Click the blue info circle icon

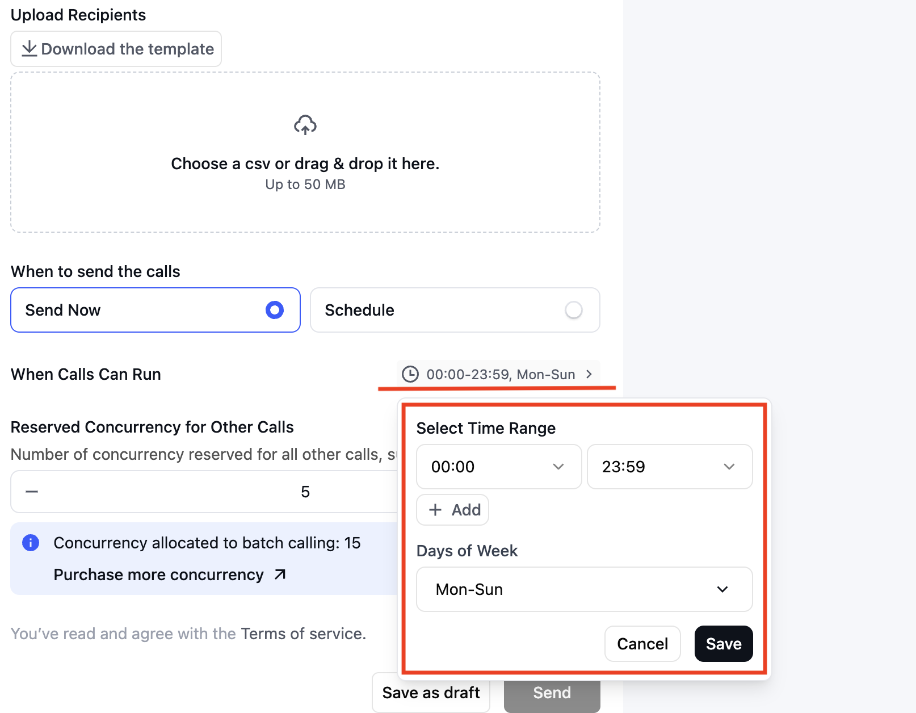point(31,543)
